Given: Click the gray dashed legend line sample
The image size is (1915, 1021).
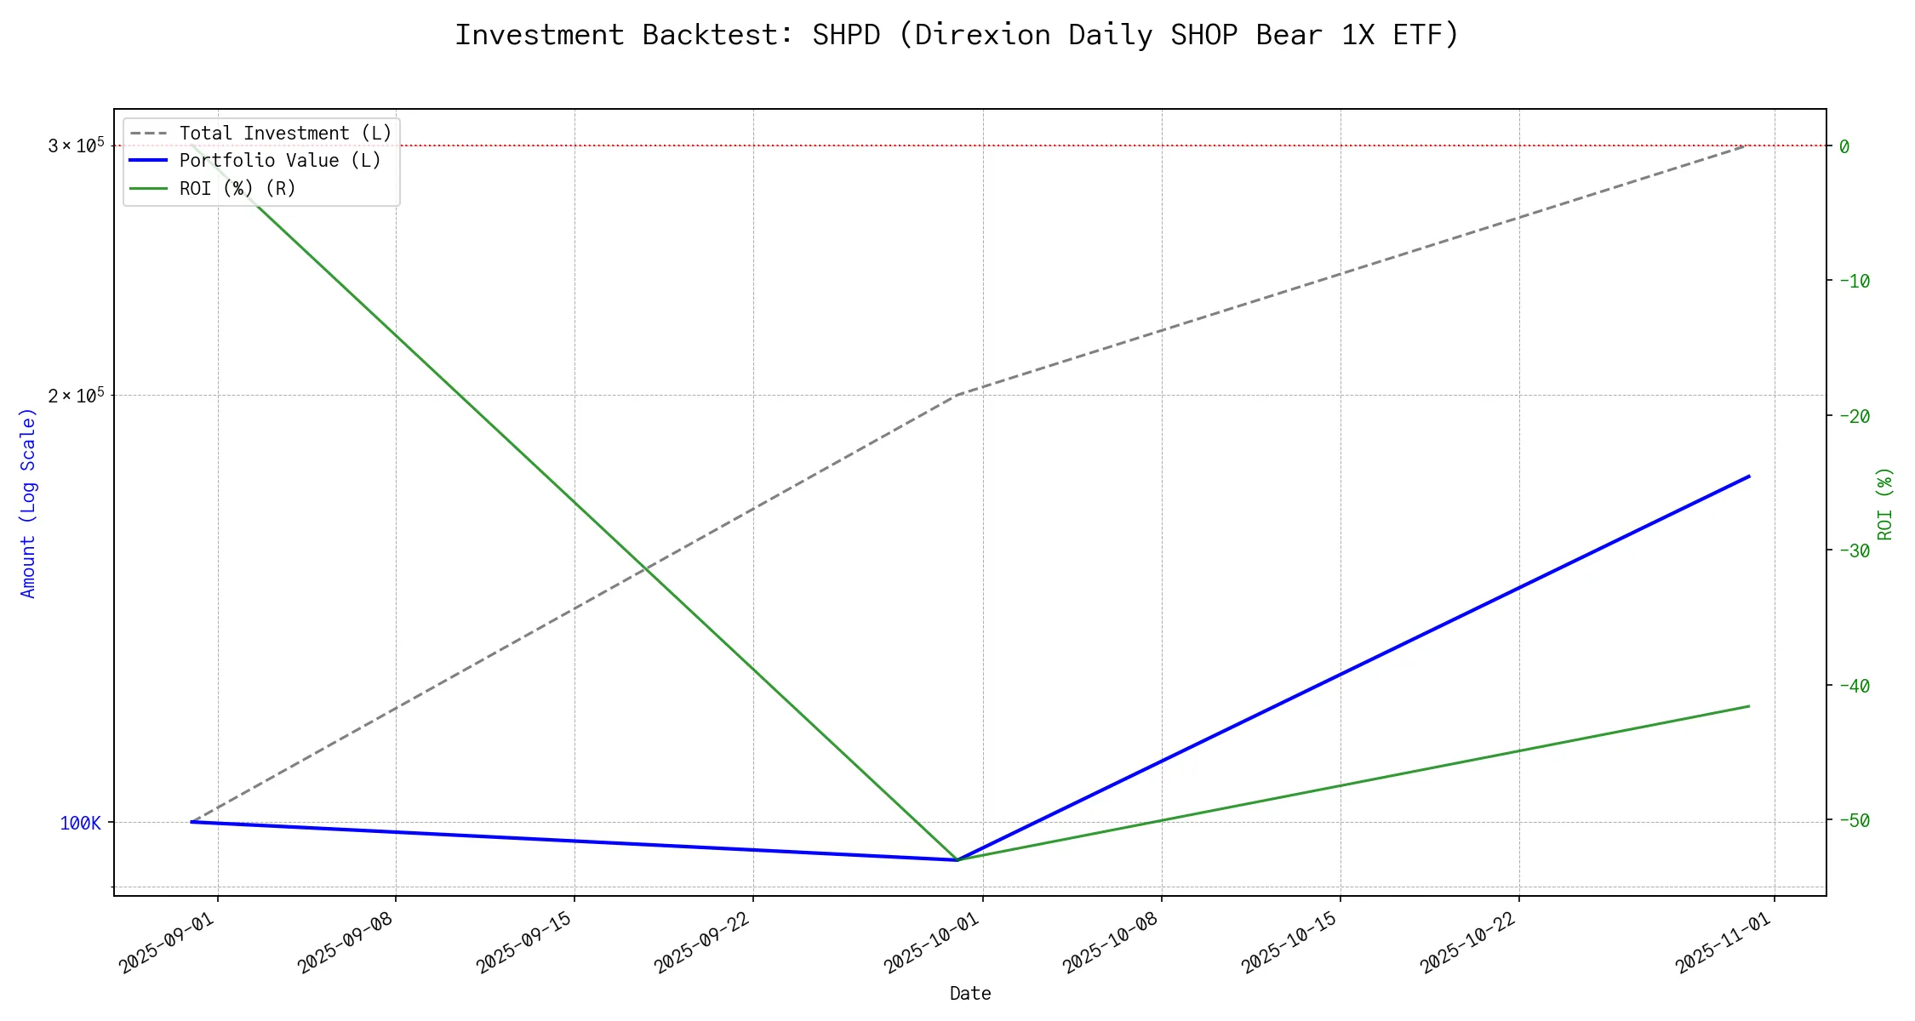Looking at the screenshot, I should [x=149, y=134].
